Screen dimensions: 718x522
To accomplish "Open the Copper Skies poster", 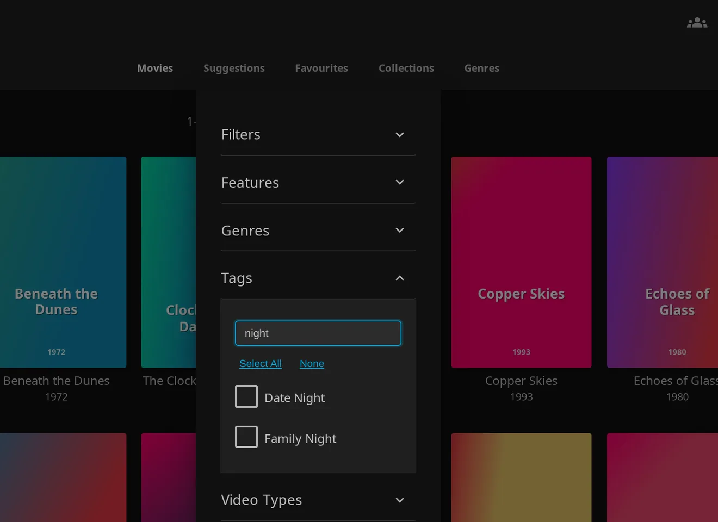I will pos(521,262).
